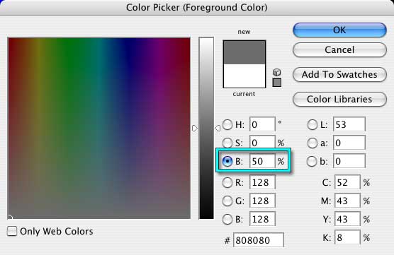Click the C cyan percentage field
Screen dimensions: 394x255
[347, 182]
